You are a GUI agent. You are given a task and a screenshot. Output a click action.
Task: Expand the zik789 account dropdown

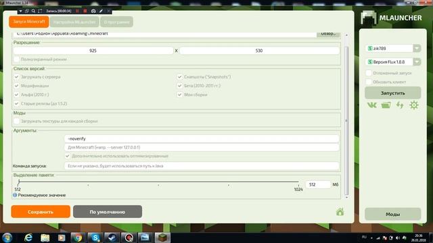417,48
